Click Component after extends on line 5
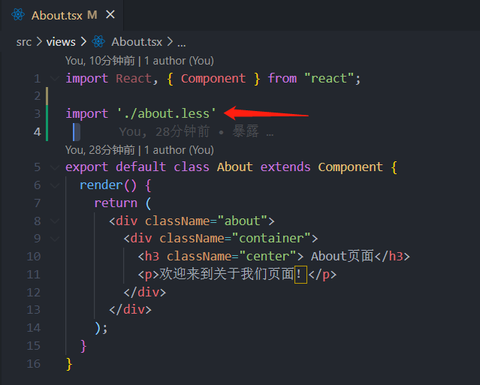Viewport: 480px width, 385px height. coord(350,167)
